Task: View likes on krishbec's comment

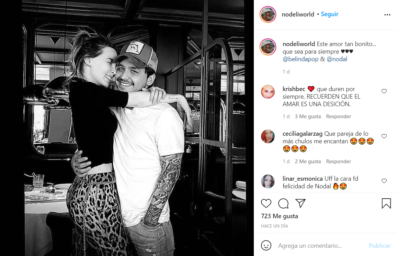Action: 308,116
